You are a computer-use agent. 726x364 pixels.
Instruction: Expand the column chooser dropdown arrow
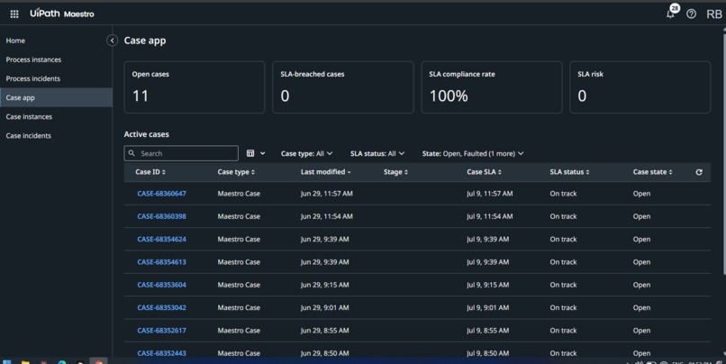262,153
